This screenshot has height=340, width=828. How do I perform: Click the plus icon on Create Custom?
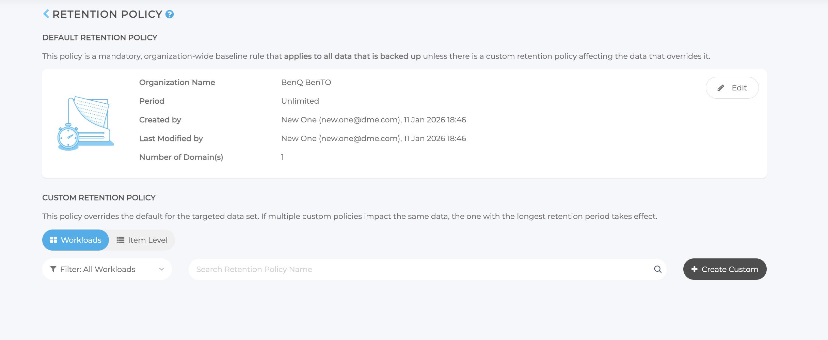(694, 269)
